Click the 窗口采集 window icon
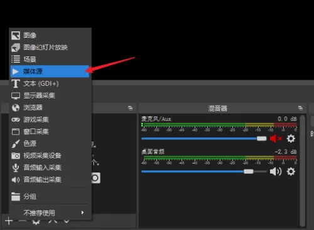 [x=16, y=132]
